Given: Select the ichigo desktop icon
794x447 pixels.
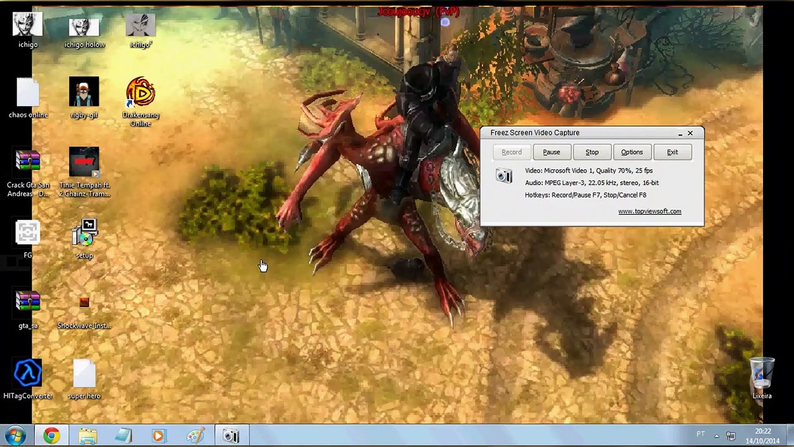Looking at the screenshot, I should pos(28,30).
